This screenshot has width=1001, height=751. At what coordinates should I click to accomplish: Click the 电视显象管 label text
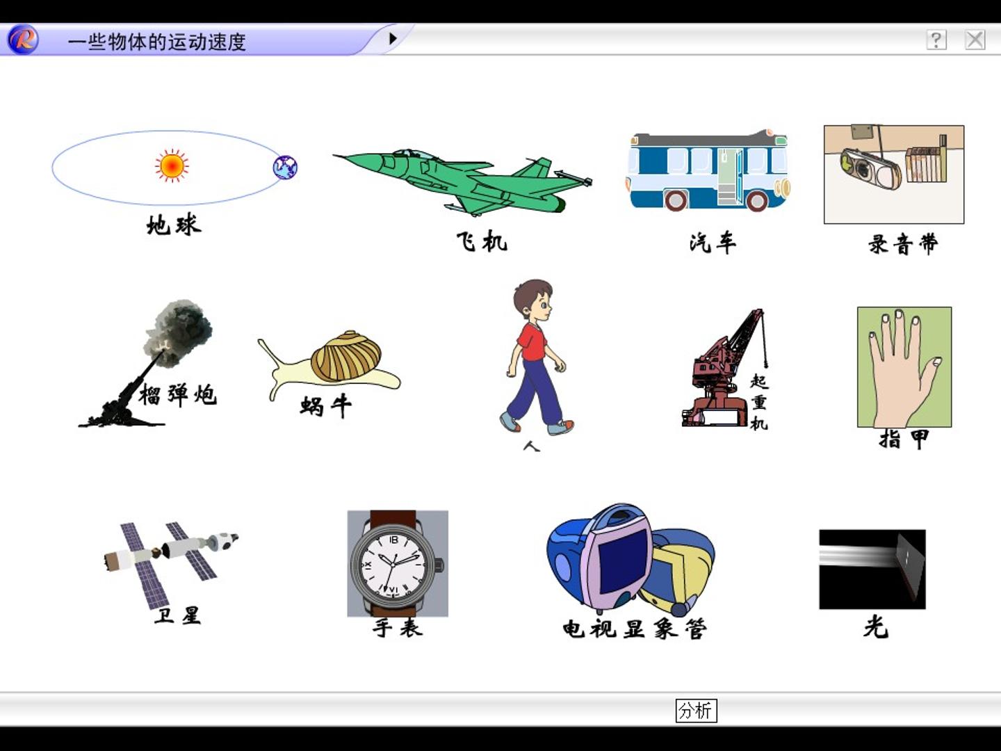click(635, 629)
